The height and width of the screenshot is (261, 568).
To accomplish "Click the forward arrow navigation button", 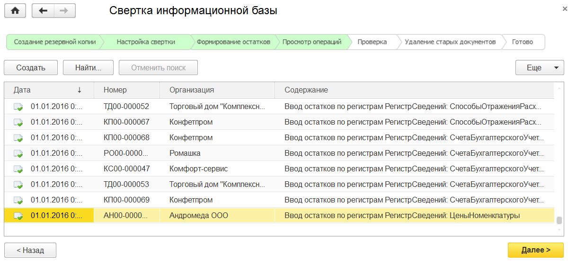I will pos(65,10).
